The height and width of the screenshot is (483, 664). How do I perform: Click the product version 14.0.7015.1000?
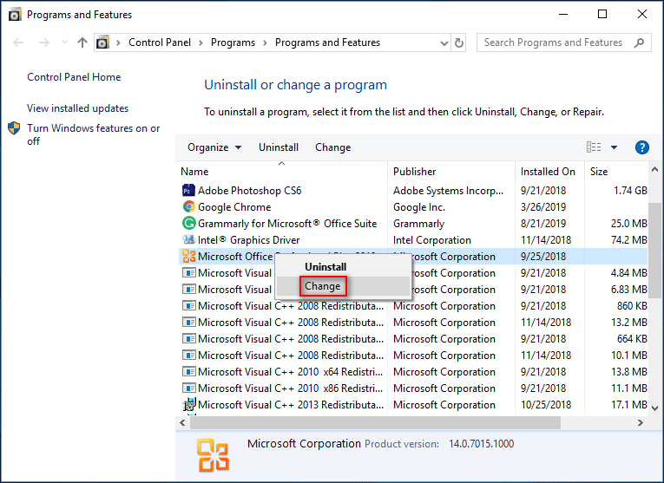tap(482, 444)
